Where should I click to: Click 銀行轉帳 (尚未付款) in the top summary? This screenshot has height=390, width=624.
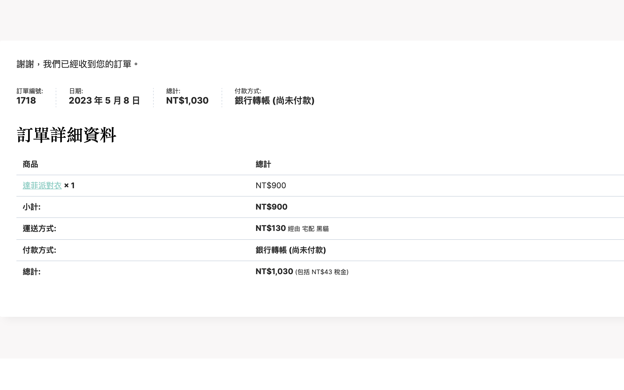click(274, 101)
